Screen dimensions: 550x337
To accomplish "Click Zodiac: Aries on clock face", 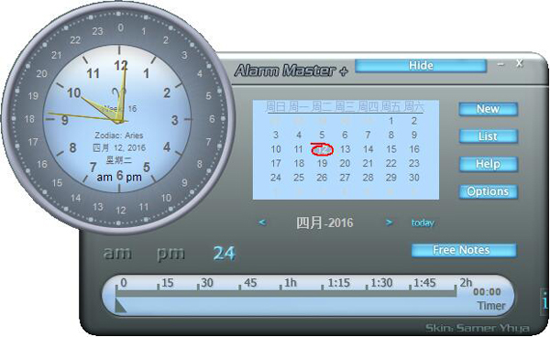I will [x=119, y=136].
